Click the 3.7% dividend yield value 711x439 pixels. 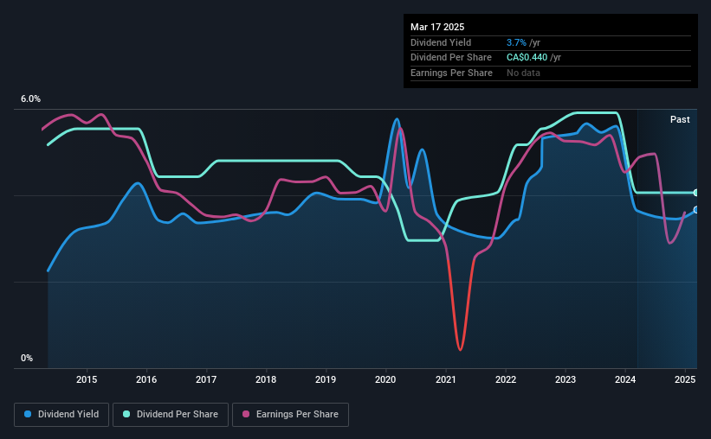[516, 42]
